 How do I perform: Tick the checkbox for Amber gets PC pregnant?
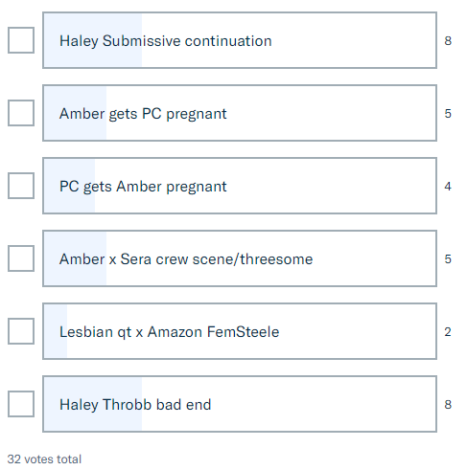click(21, 113)
